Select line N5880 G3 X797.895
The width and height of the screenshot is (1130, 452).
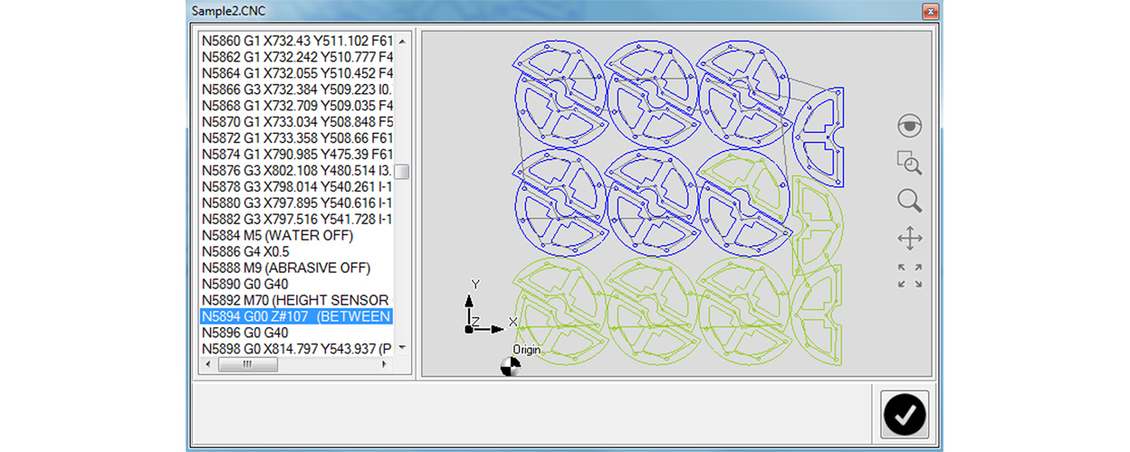click(x=297, y=202)
